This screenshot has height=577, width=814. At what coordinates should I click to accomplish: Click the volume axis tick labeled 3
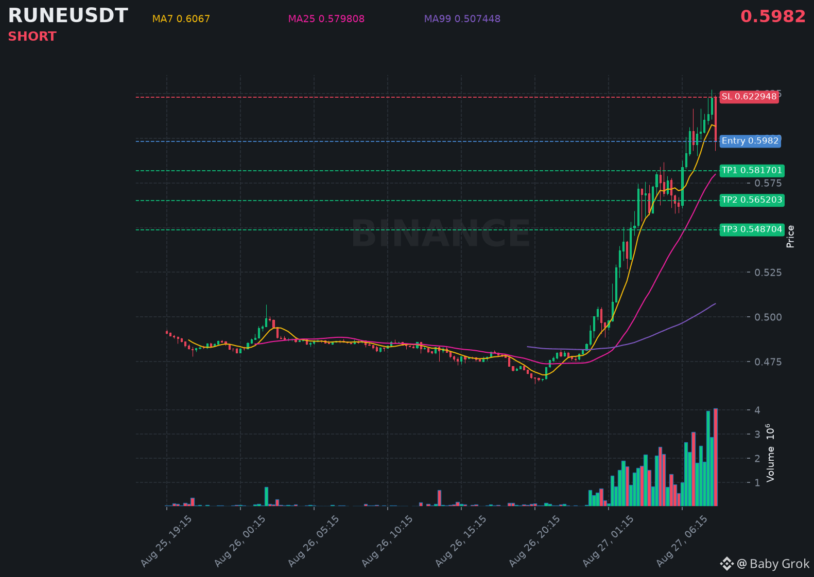pos(757,434)
